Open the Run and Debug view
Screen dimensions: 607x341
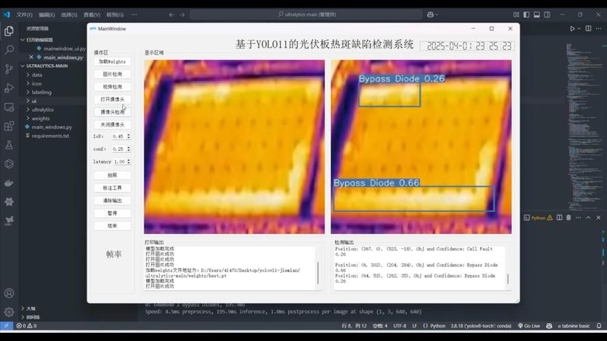(x=9, y=88)
